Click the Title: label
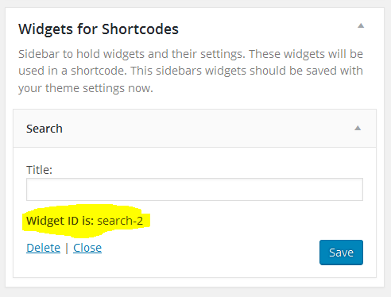This screenshot has height=297, width=391. (x=39, y=170)
